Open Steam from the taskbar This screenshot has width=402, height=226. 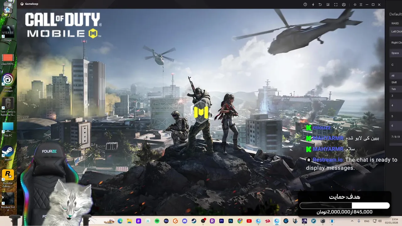[x=194, y=221]
